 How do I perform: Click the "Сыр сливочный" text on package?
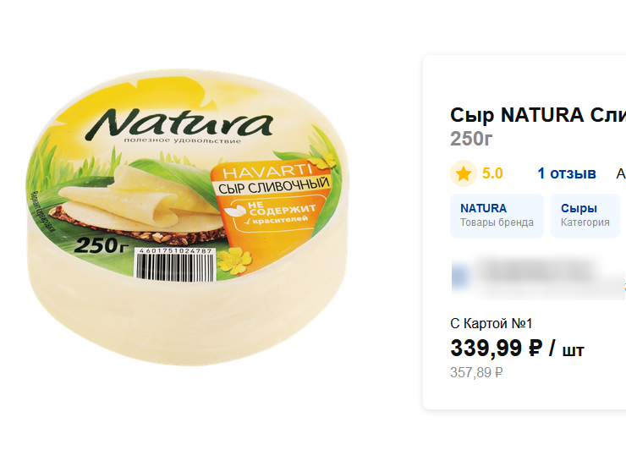[x=274, y=186]
